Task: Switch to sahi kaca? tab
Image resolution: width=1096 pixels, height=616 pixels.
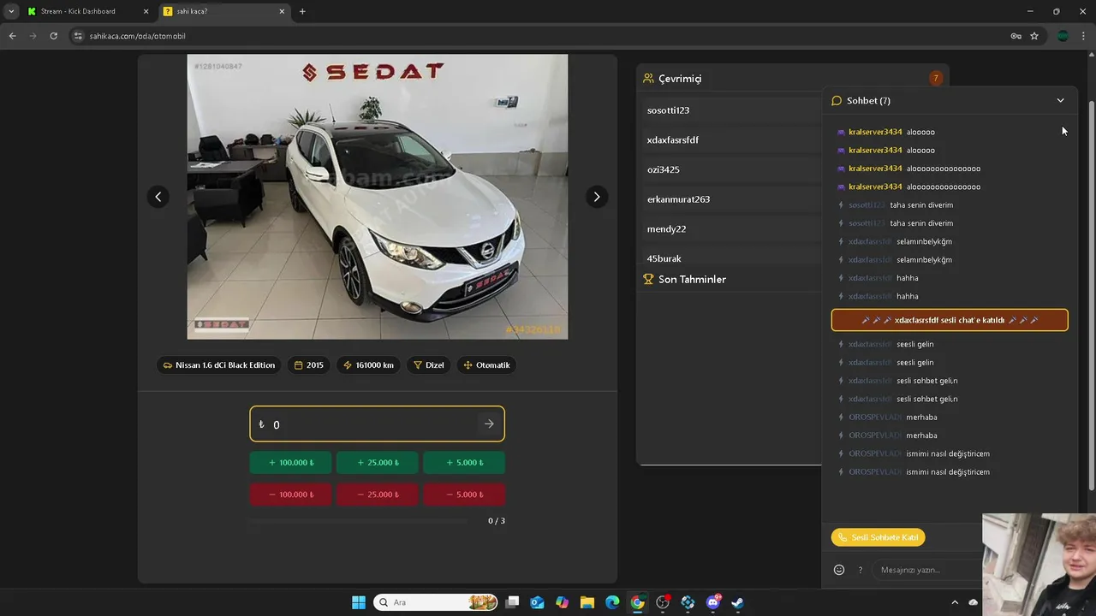Action: [x=224, y=11]
